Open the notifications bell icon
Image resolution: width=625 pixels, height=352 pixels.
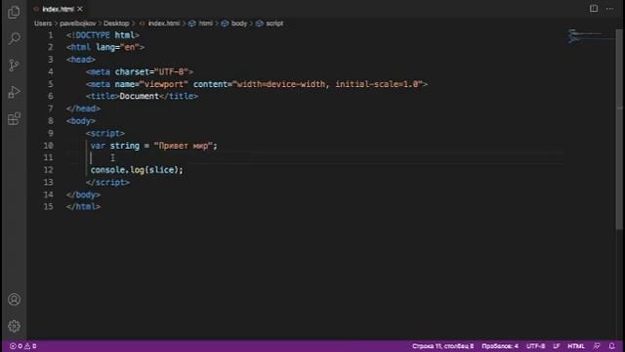pos(612,346)
